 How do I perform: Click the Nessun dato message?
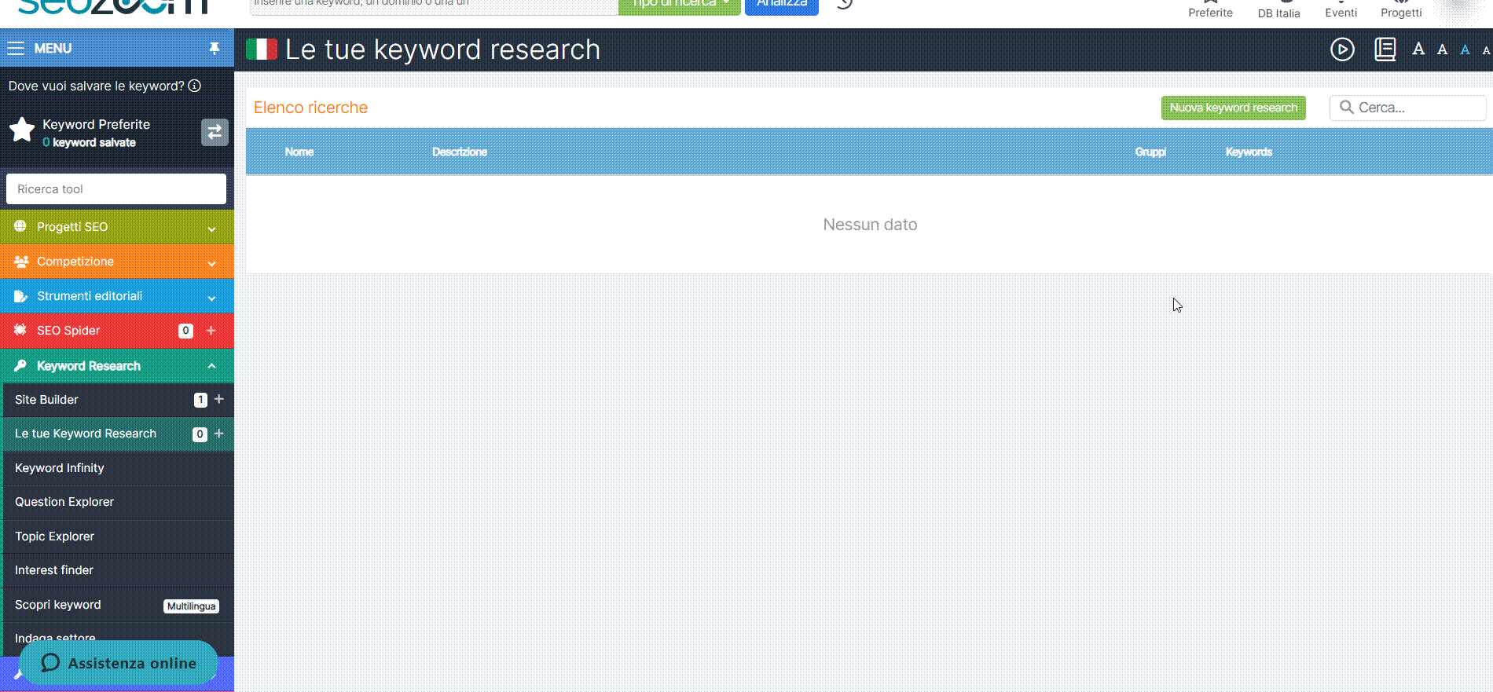(870, 225)
